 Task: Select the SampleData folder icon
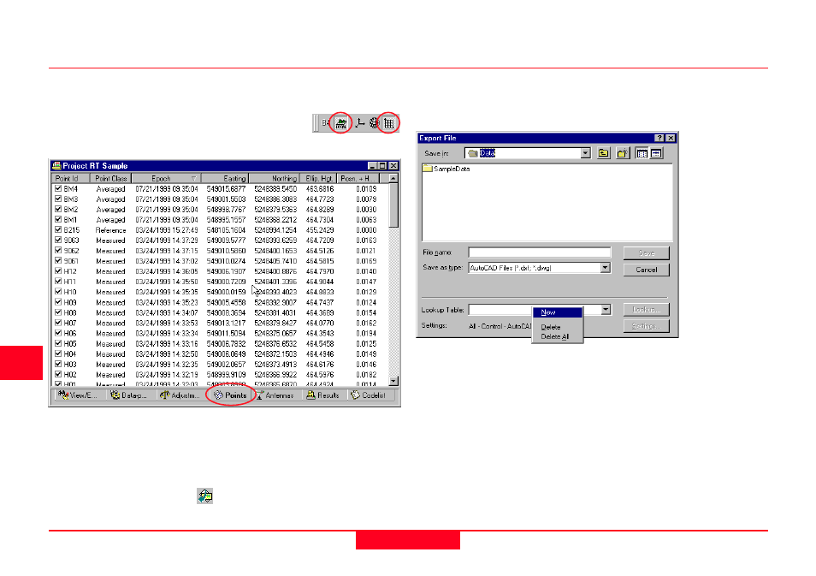click(x=428, y=169)
